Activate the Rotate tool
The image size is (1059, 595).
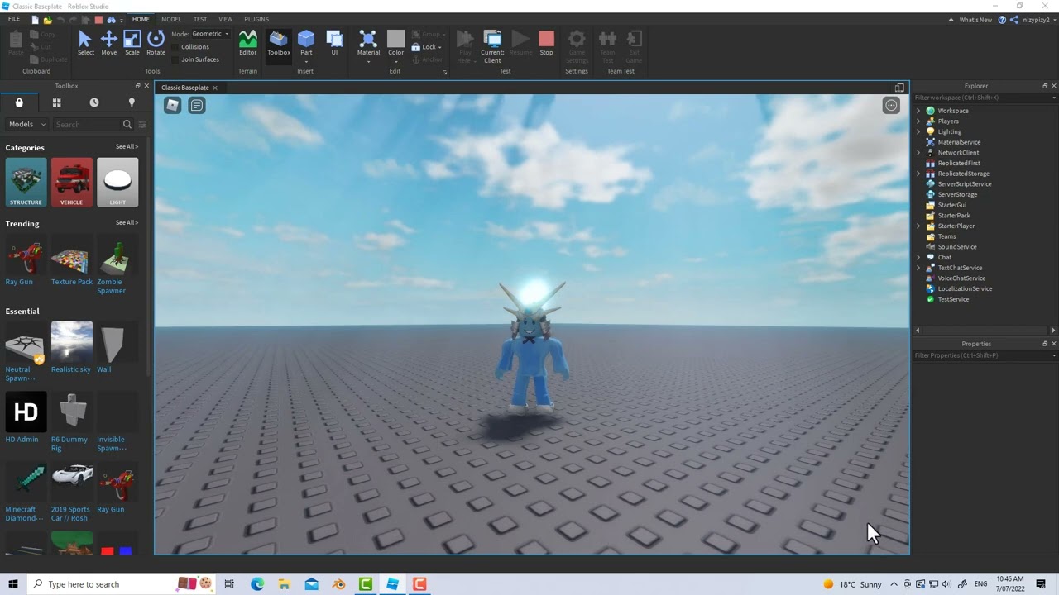point(156,43)
